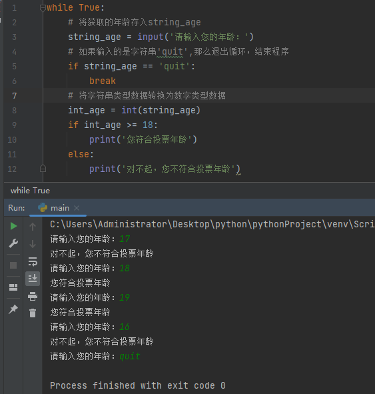Image resolution: width=375 pixels, height=394 pixels.
Task: Click the Restore Layout icon in Run panel
Action: click(13, 287)
